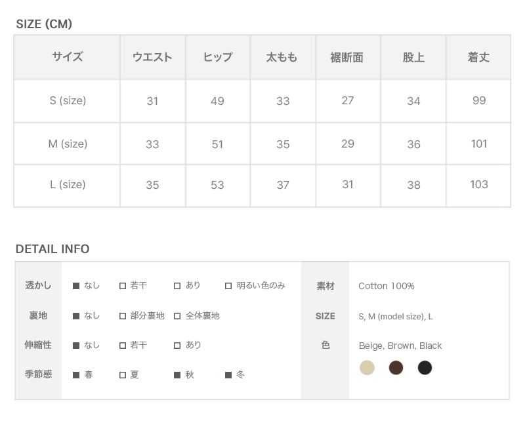The image size is (525, 440).
Task: Check the あり box for 伸縮性
Action: (177, 346)
